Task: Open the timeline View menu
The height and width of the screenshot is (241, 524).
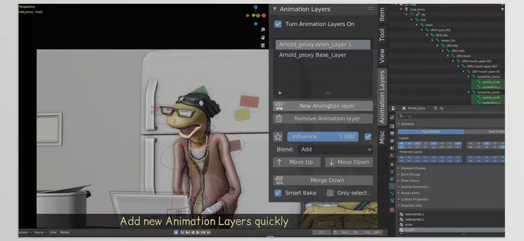Action: [x=53, y=232]
